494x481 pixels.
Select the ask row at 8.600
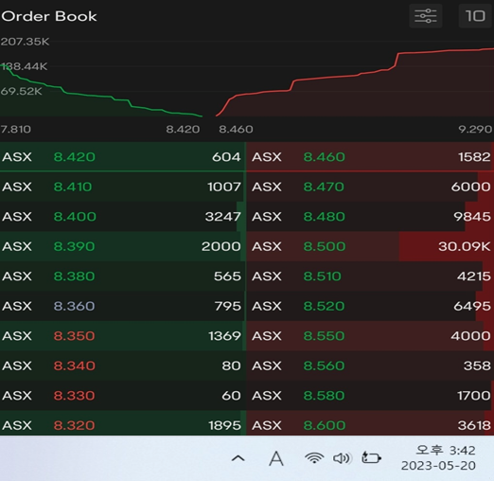[x=370, y=425]
